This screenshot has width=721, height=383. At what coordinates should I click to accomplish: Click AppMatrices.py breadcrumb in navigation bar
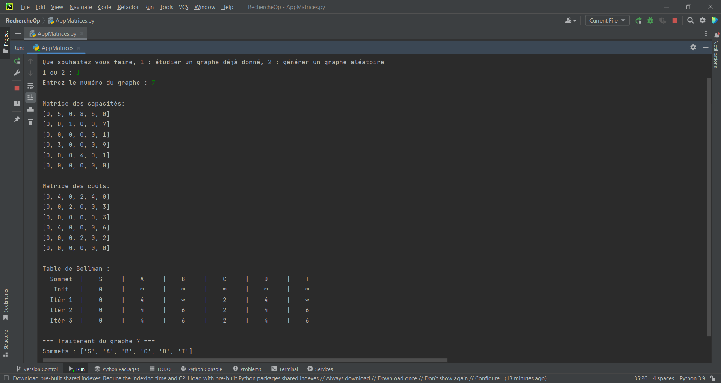[x=71, y=21]
